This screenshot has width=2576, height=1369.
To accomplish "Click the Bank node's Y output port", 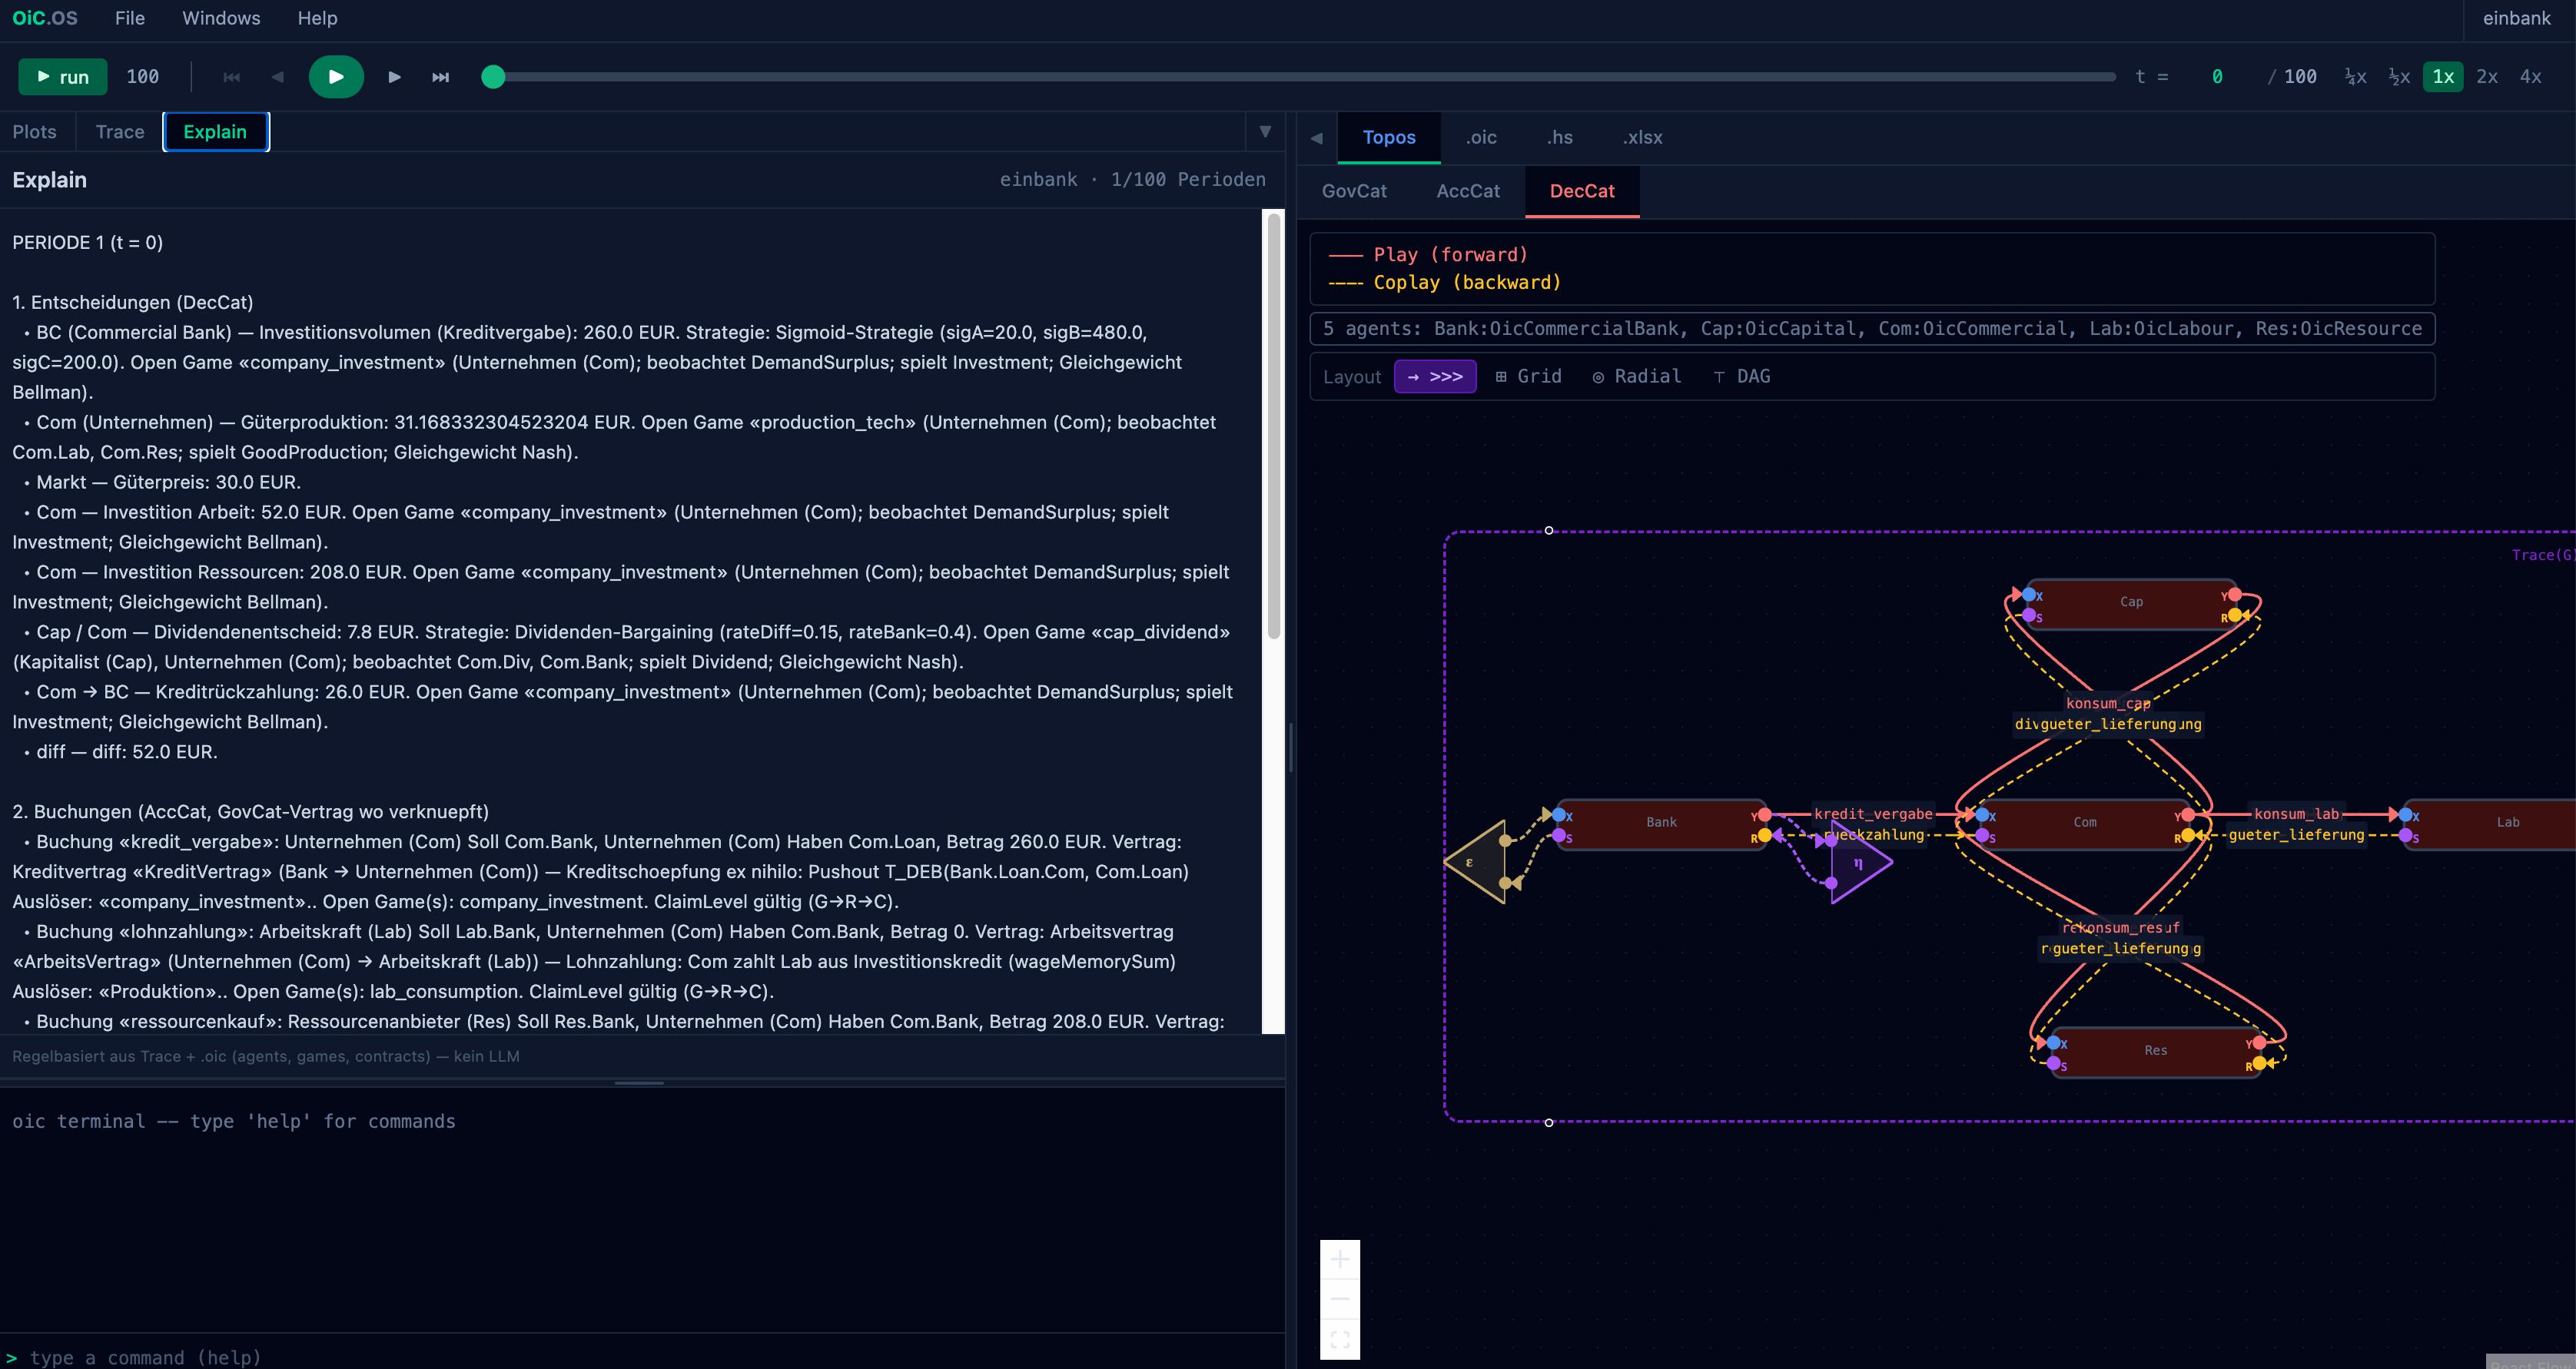I will click(1764, 815).
